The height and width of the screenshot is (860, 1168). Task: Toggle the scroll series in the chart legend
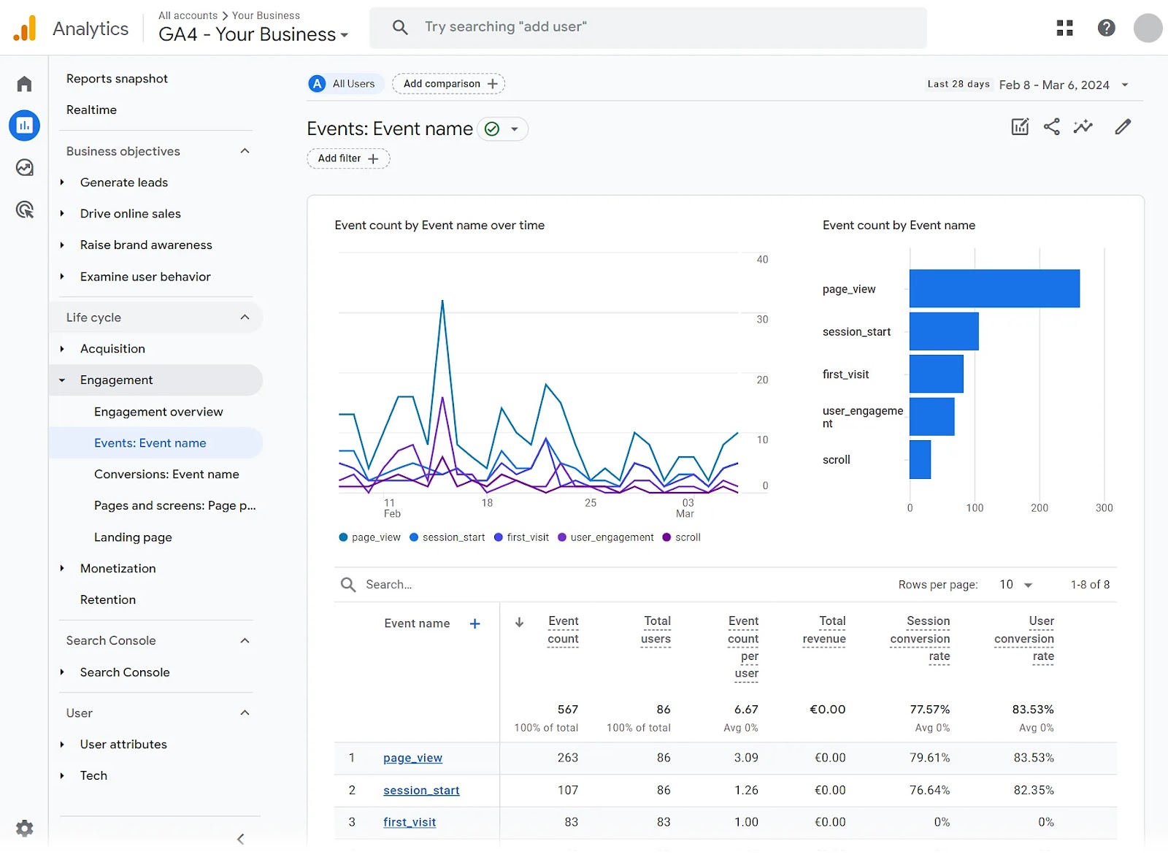click(x=680, y=537)
